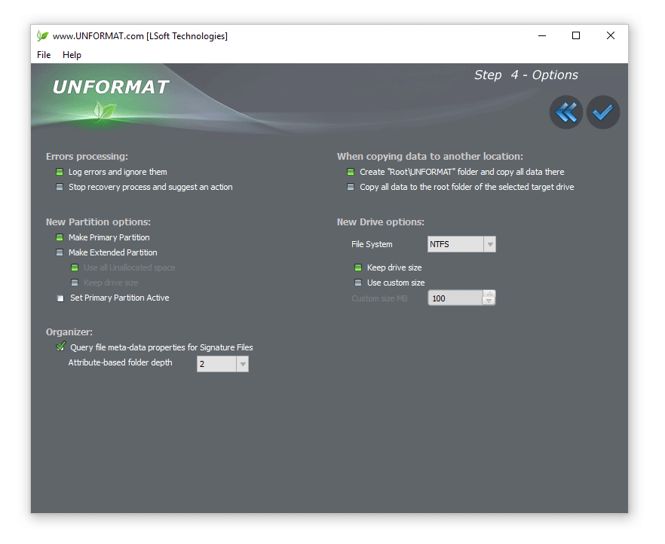Click the When copying data heading
This screenshot has width=665, height=544.
point(430,156)
